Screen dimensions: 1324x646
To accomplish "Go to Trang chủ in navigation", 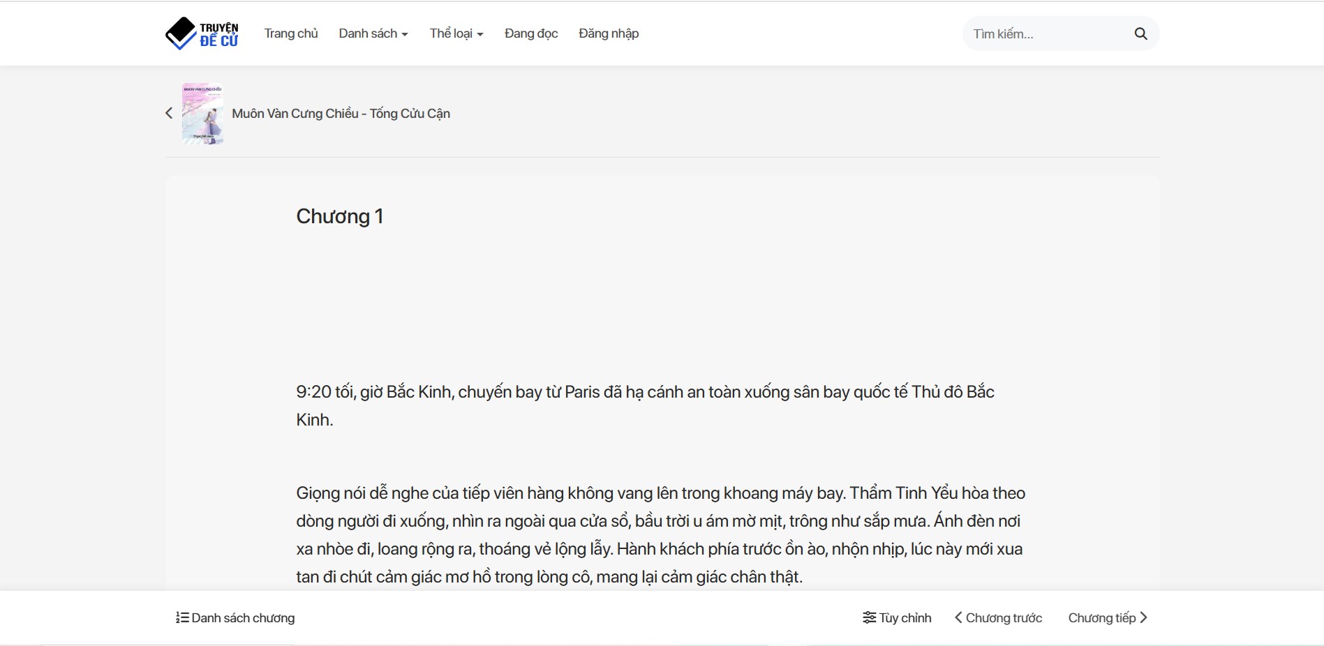I will click(x=291, y=33).
